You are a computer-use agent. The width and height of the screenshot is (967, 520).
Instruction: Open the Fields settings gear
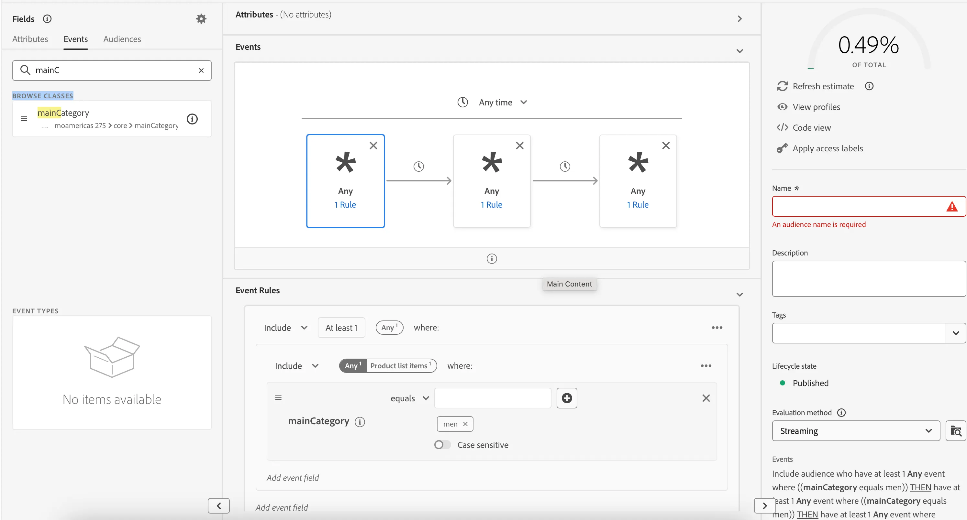pyautogui.click(x=201, y=19)
